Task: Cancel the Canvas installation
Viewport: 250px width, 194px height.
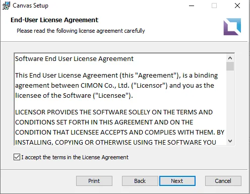Action: tap(223, 181)
